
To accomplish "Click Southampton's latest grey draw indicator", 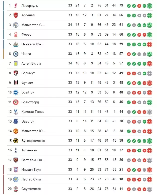I will point(149,189).
